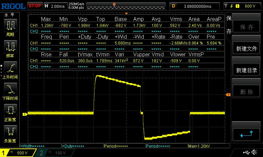Click the AreaP column header

click(x=214, y=19)
